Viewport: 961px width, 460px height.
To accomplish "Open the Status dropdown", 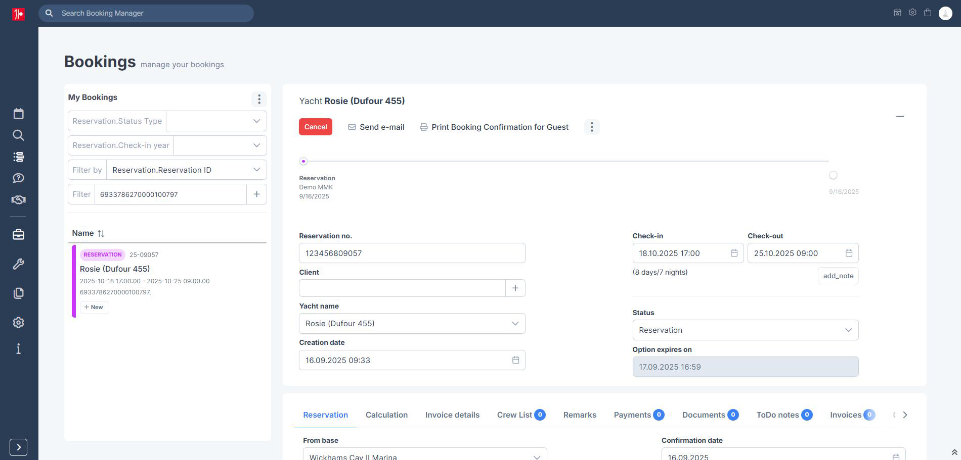I will pos(746,330).
